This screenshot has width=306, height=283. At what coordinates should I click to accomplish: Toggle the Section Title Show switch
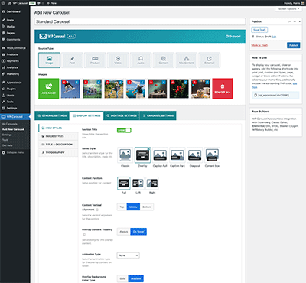coord(124,130)
